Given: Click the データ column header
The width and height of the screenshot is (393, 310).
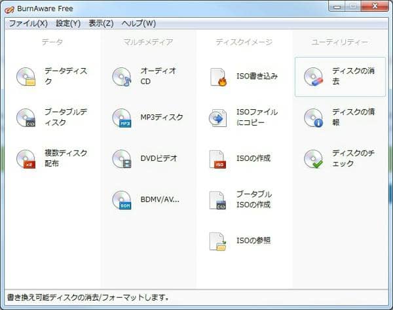Looking at the screenshot, I should click(x=52, y=42).
